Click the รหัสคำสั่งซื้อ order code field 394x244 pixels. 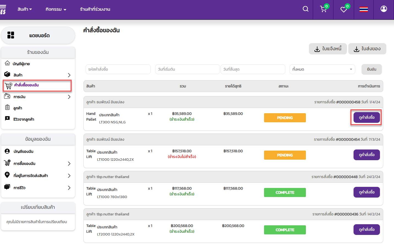(x=118, y=69)
